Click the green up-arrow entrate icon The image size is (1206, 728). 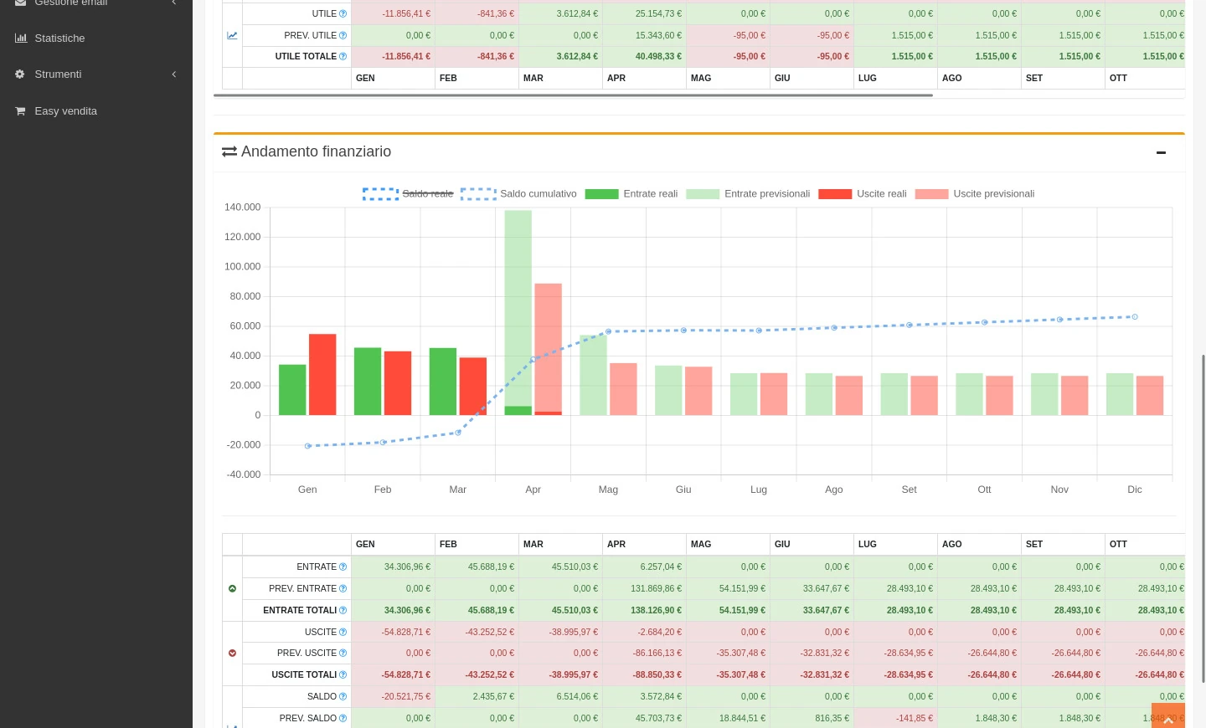[x=232, y=589]
